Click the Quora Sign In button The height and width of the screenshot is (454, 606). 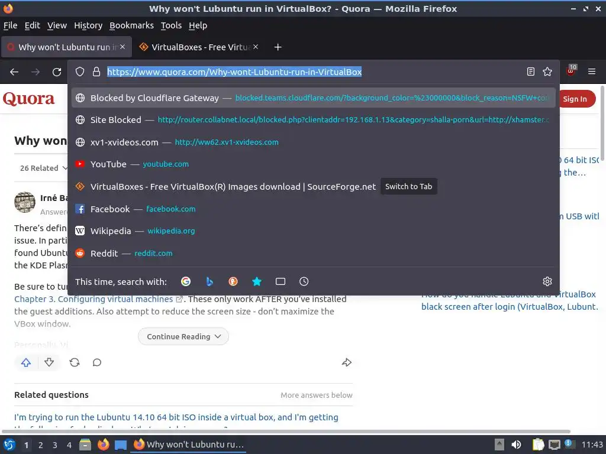[x=577, y=99]
